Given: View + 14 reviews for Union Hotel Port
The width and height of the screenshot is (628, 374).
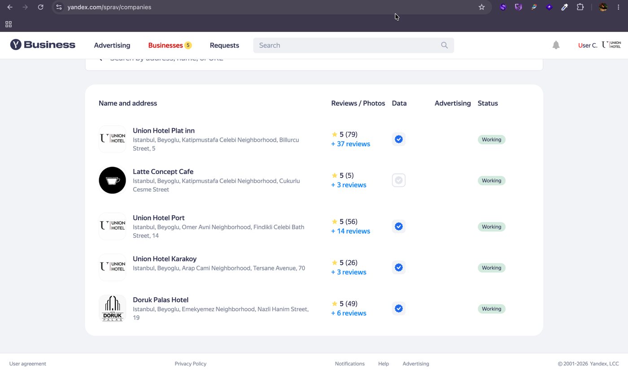Looking at the screenshot, I should [351, 231].
